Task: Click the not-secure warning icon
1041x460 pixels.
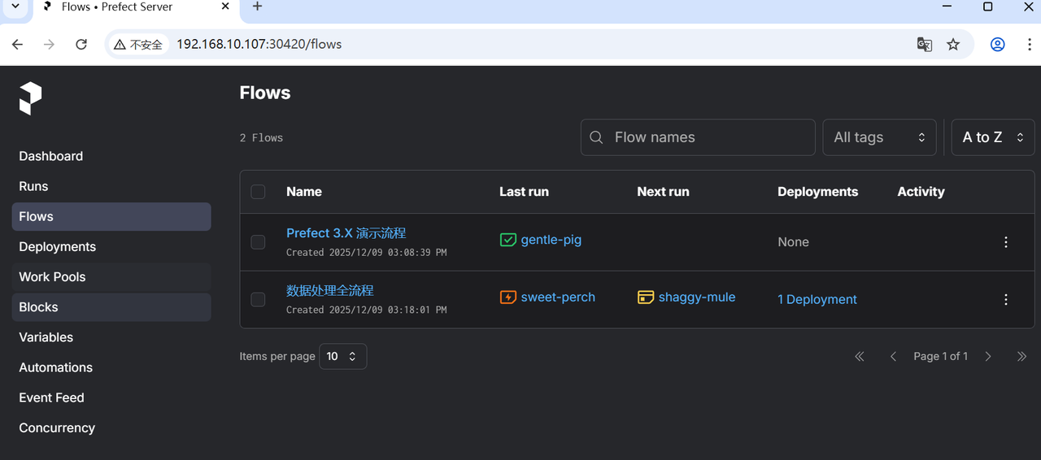Action: click(x=120, y=45)
